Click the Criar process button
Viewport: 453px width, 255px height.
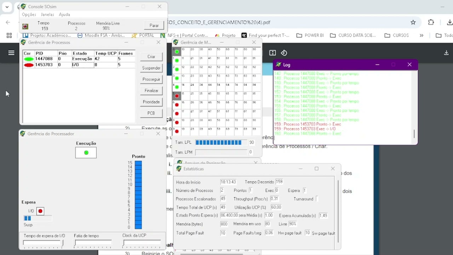[x=151, y=57]
